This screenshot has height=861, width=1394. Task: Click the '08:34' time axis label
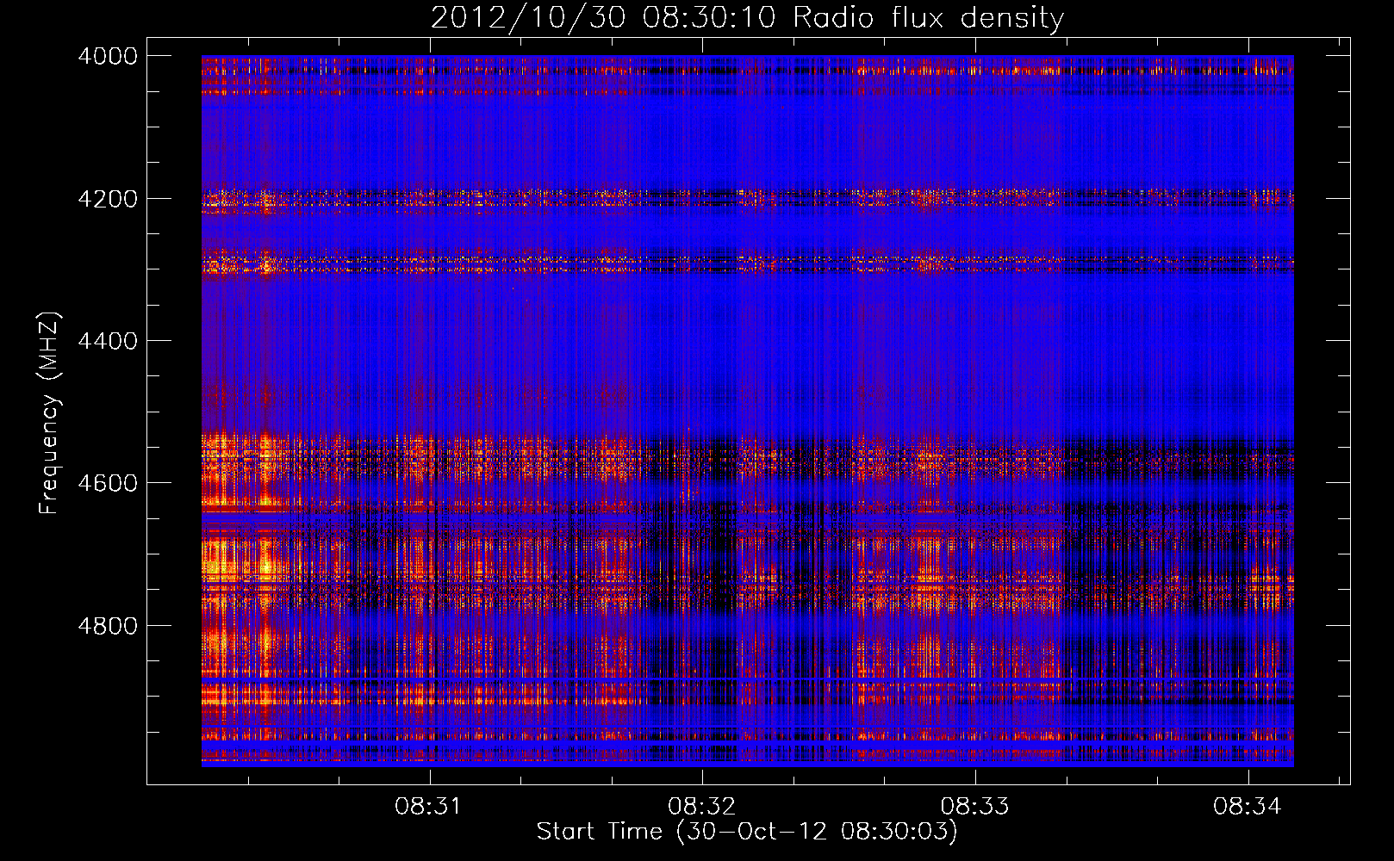pos(1248,807)
